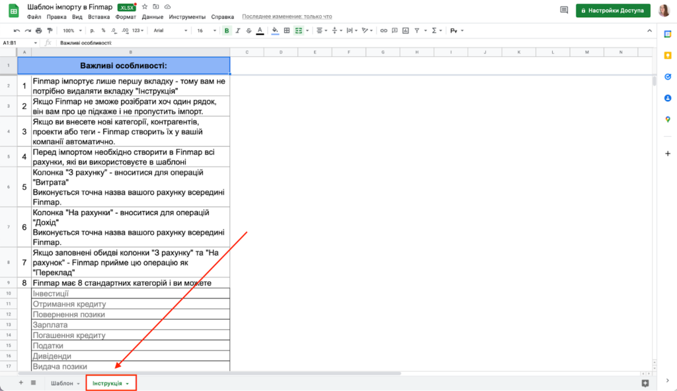
Task: Select the paint format tool
Action: 50,30
